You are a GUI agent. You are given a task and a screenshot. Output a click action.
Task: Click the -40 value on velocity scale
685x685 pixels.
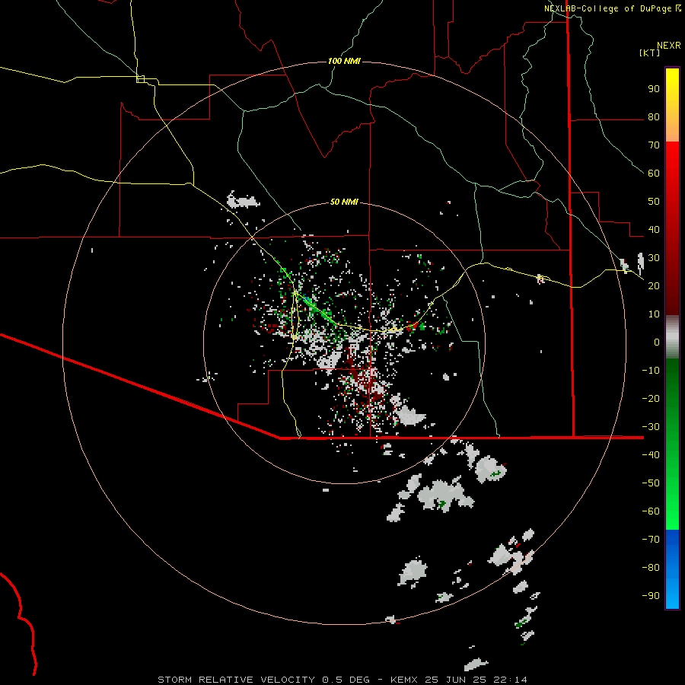point(651,455)
